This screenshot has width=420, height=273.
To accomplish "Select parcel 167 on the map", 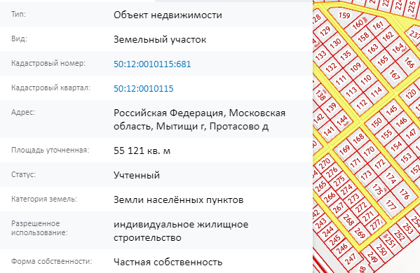I will [x=395, y=75].
